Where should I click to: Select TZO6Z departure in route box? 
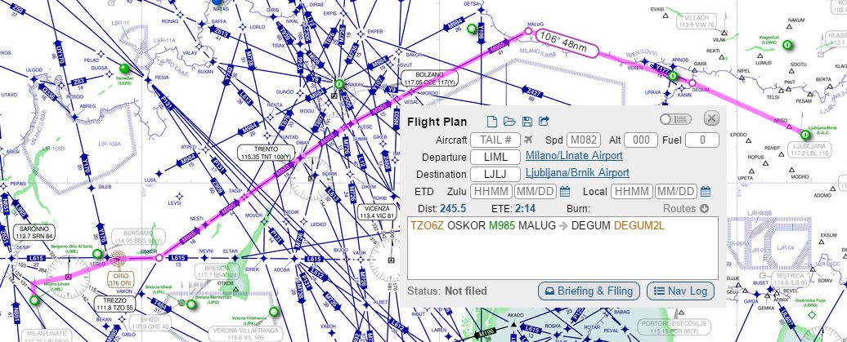pyautogui.click(x=428, y=225)
